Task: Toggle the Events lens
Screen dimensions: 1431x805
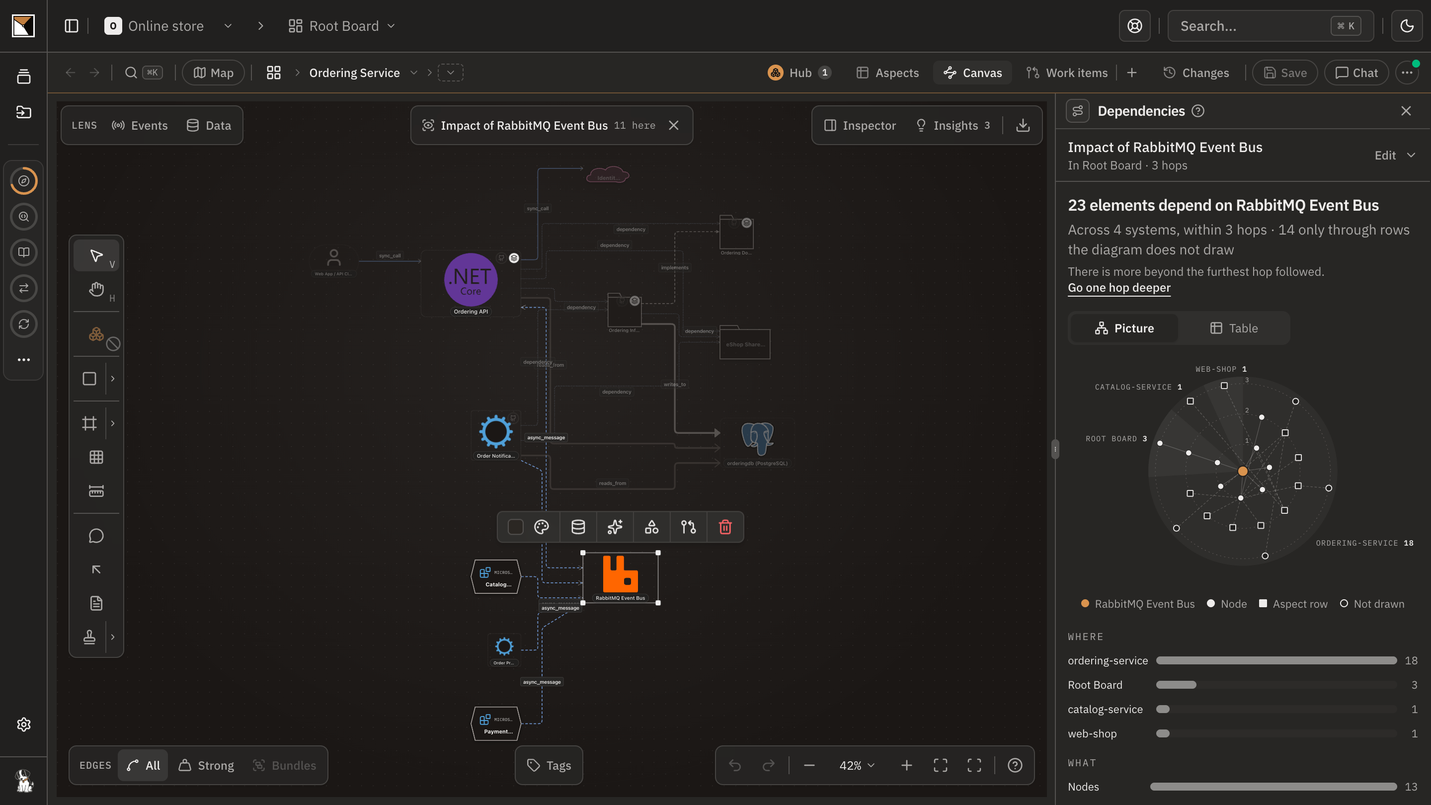Action: coord(140,126)
